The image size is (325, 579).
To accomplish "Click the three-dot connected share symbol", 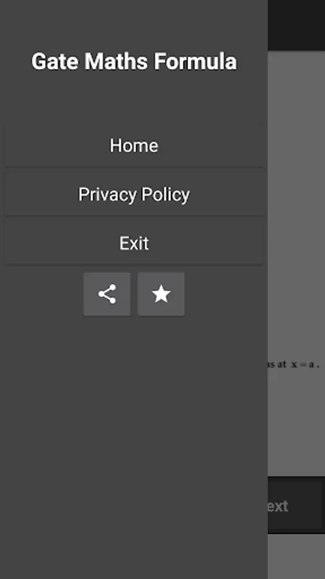I will click(x=107, y=294).
